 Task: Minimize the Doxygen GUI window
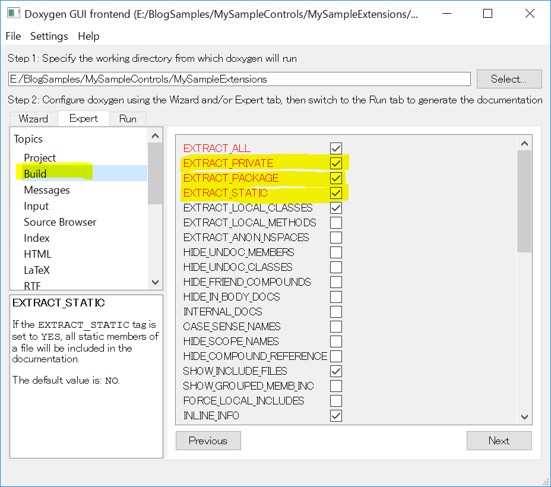446,14
